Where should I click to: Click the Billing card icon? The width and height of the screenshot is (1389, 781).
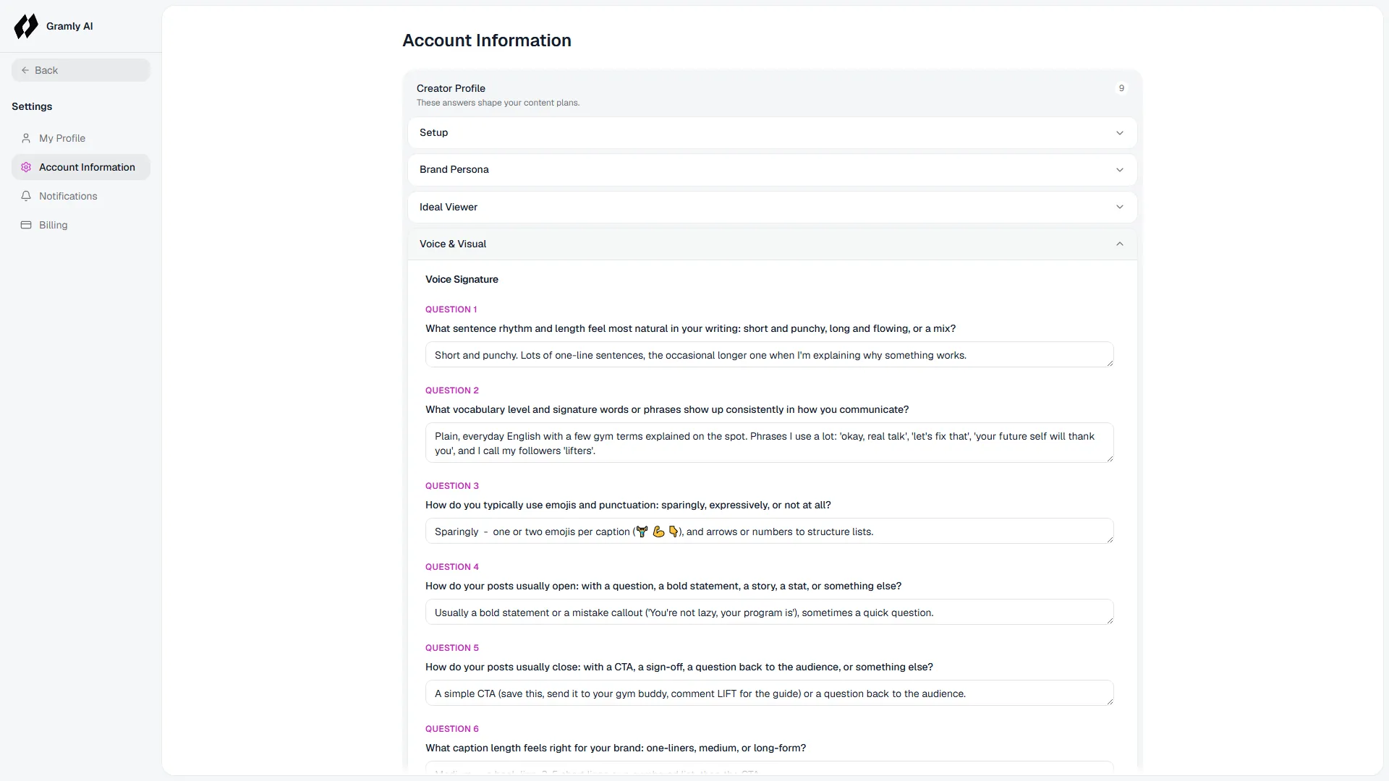click(x=26, y=225)
